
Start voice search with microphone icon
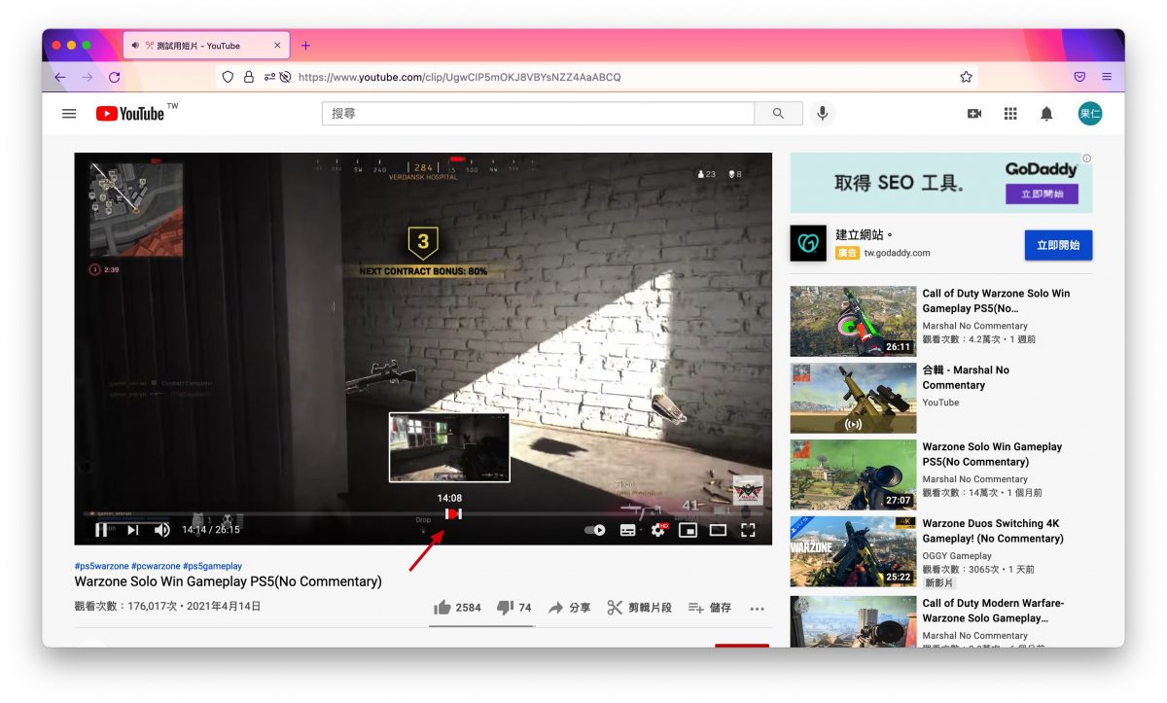point(823,114)
